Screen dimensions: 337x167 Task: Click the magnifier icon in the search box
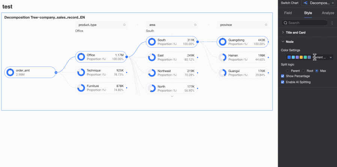click(286, 23)
